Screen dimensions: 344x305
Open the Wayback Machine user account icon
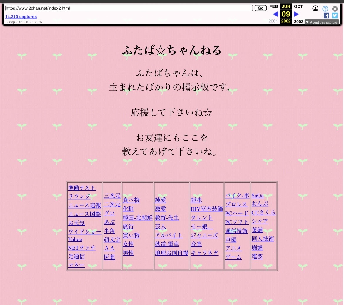[x=315, y=9]
